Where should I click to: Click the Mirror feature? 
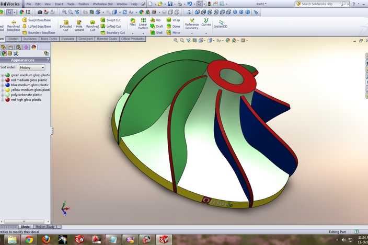pos(173,32)
